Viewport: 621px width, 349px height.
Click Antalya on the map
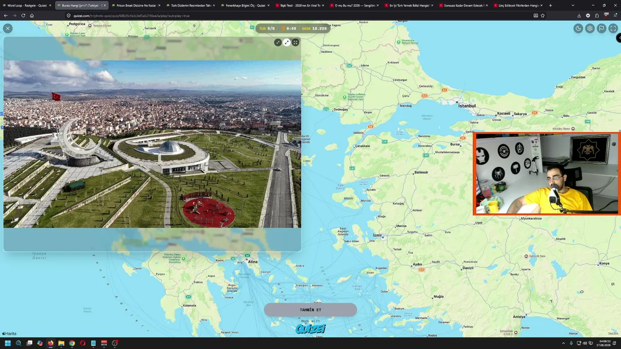tap(519, 317)
